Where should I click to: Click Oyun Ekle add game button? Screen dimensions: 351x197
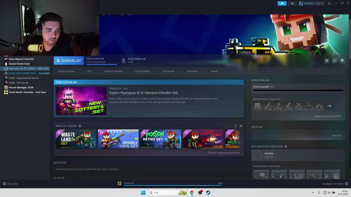point(10,184)
